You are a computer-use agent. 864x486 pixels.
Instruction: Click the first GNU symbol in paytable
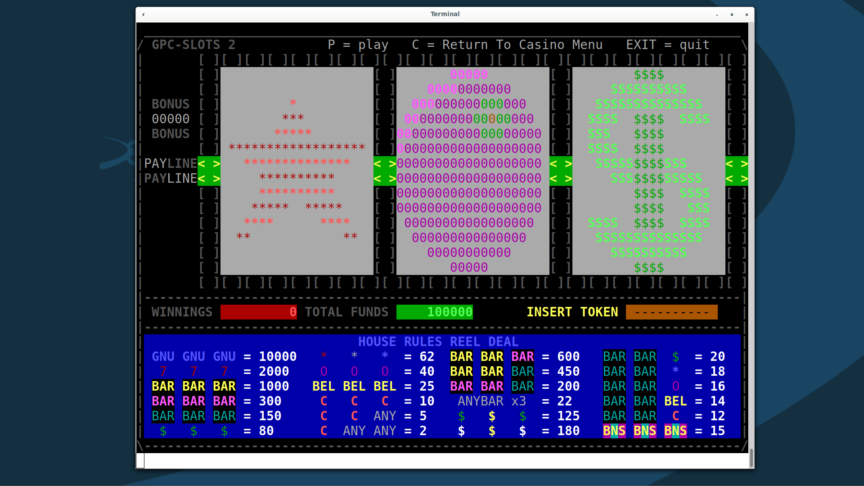coord(163,356)
